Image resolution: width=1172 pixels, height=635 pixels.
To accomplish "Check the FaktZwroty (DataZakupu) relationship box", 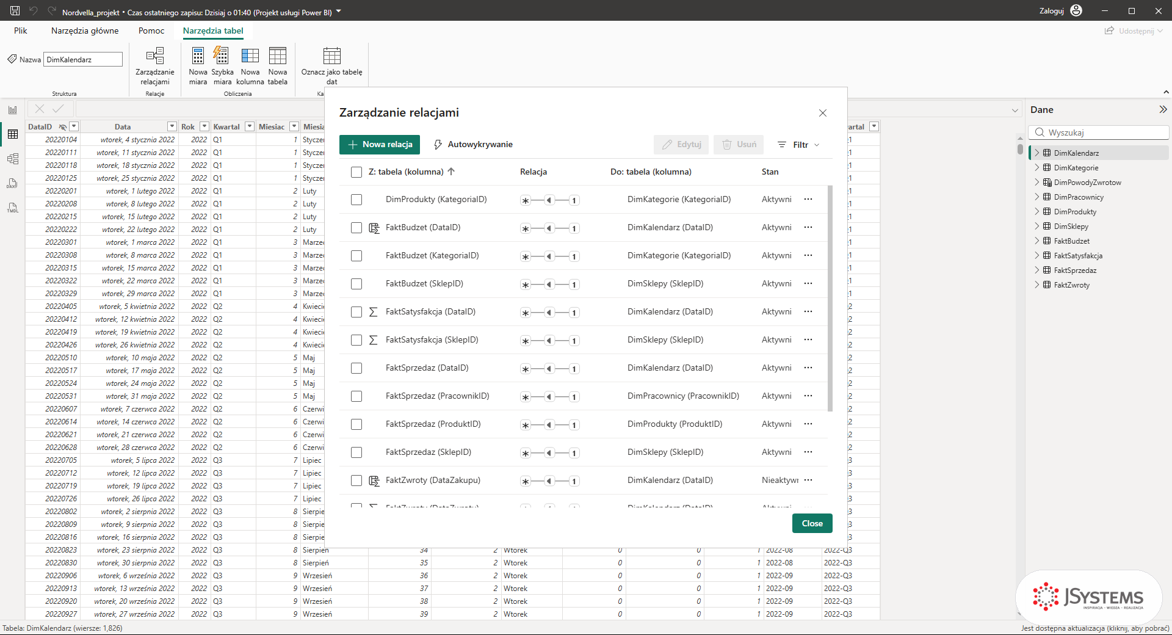I will [x=356, y=481].
